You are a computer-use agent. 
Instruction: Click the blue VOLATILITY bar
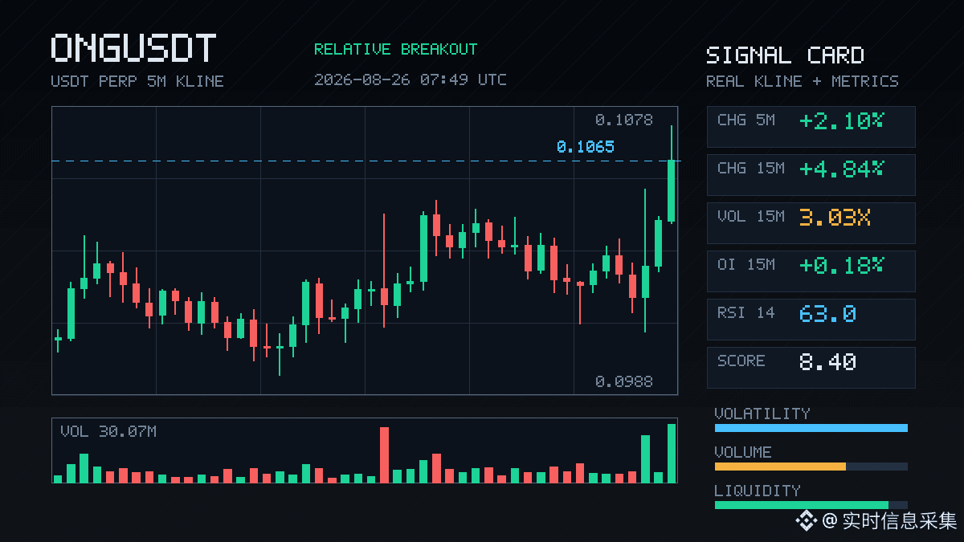811,428
